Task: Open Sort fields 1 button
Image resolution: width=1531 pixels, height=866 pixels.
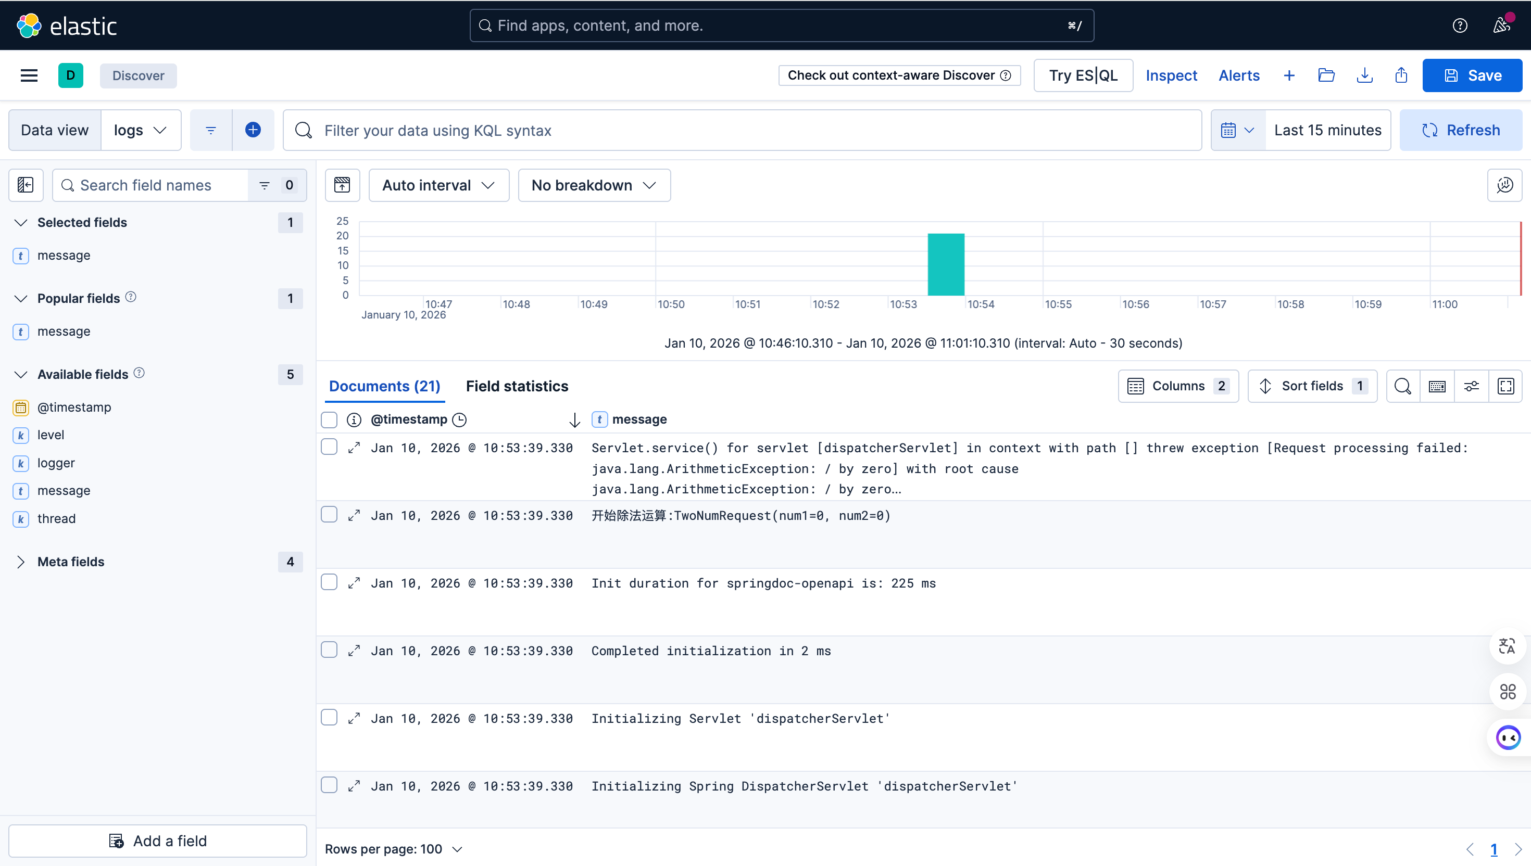Action: click(1312, 386)
